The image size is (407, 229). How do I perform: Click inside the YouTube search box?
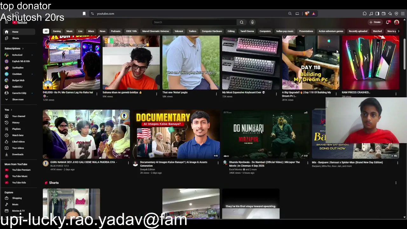click(x=194, y=22)
